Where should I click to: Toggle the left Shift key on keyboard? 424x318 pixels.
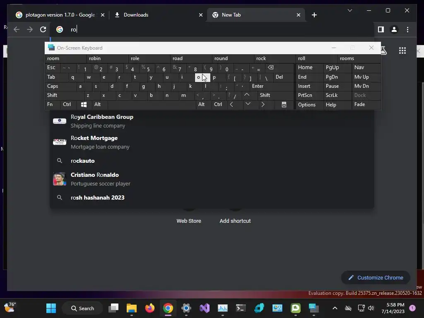(64, 95)
